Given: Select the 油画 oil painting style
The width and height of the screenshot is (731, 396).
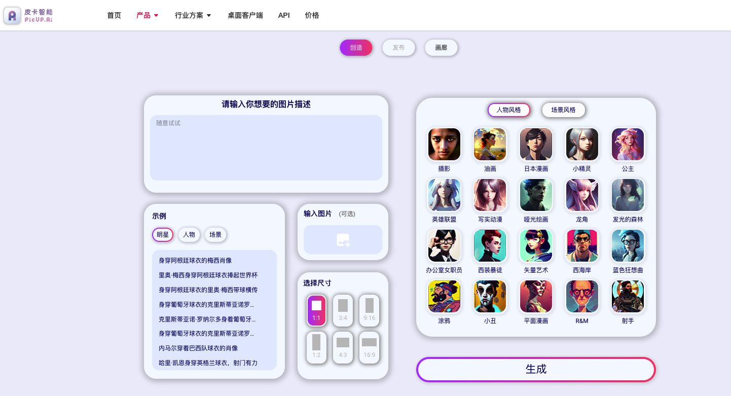Looking at the screenshot, I should coord(490,144).
